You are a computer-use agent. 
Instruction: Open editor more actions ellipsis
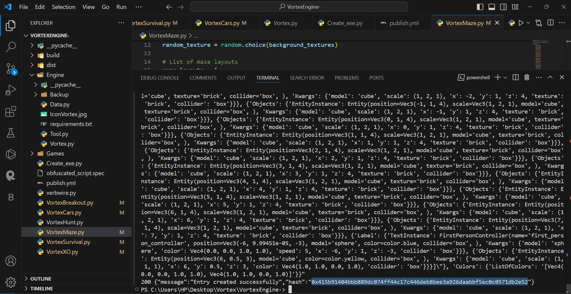(561, 23)
